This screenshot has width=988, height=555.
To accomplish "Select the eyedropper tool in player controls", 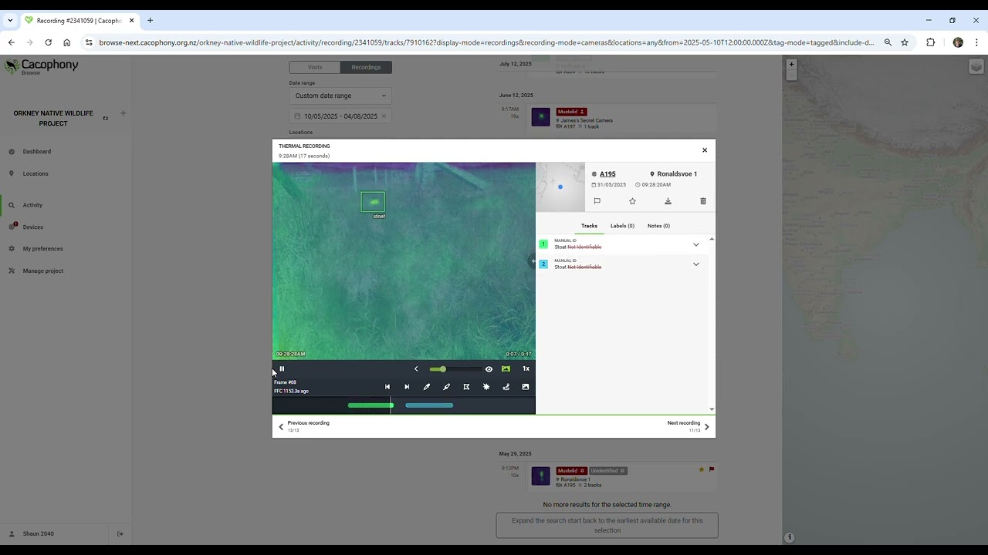I will coord(427,387).
